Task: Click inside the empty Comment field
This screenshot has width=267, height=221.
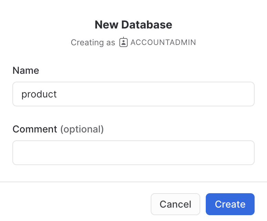Action: click(x=133, y=153)
